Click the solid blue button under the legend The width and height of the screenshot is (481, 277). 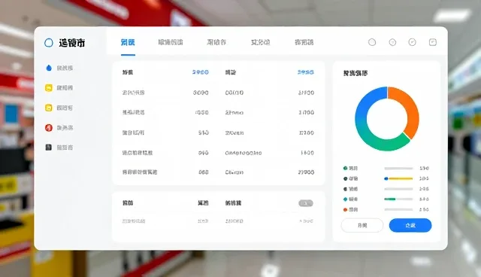click(410, 225)
